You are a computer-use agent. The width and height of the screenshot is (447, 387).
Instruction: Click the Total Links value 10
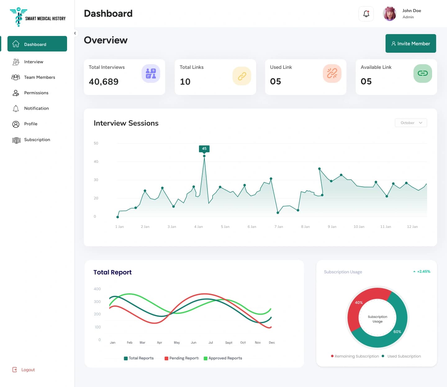click(185, 82)
